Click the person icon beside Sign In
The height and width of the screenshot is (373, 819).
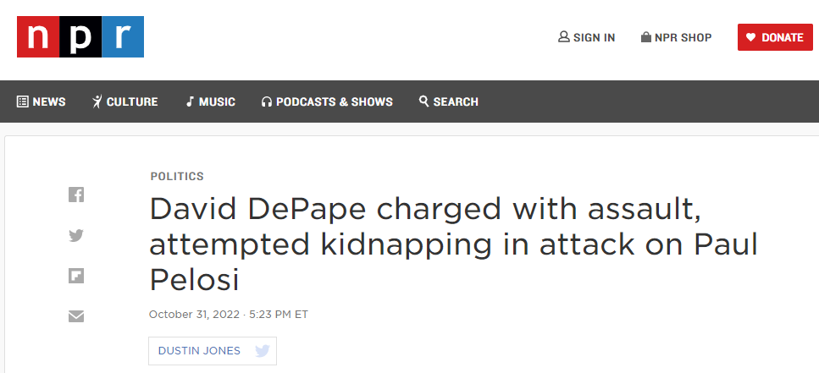coord(564,37)
